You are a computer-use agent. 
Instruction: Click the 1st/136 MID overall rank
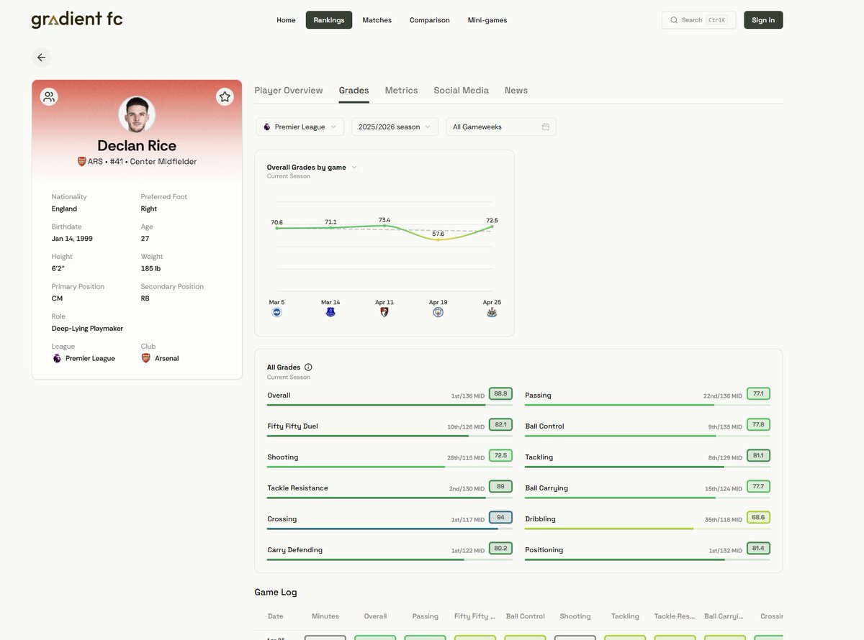pyautogui.click(x=468, y=396)
